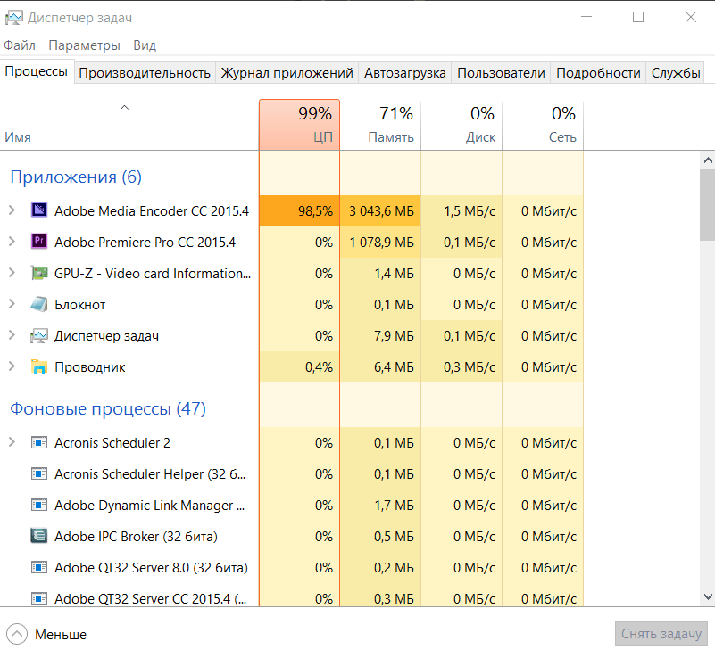This screenshot has width=715, height=658.
Task: Click the Adobe IPC Broker icon
Action: point(39,536)
